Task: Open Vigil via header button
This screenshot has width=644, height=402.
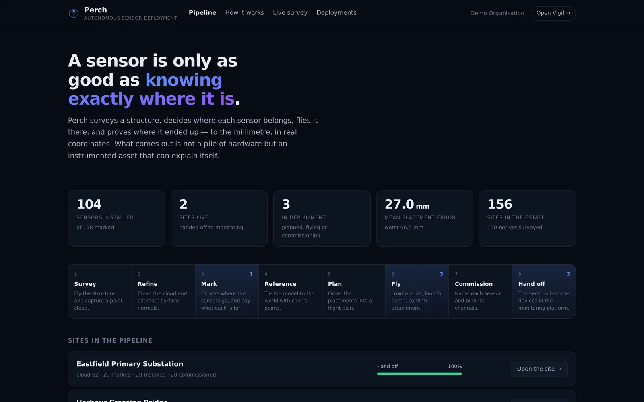Action: tap(553, 13)
